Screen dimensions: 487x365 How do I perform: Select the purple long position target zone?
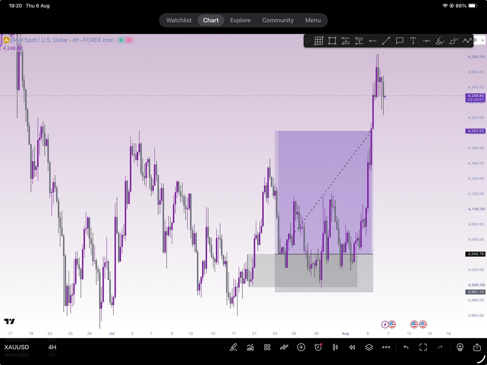coord(323,192)
